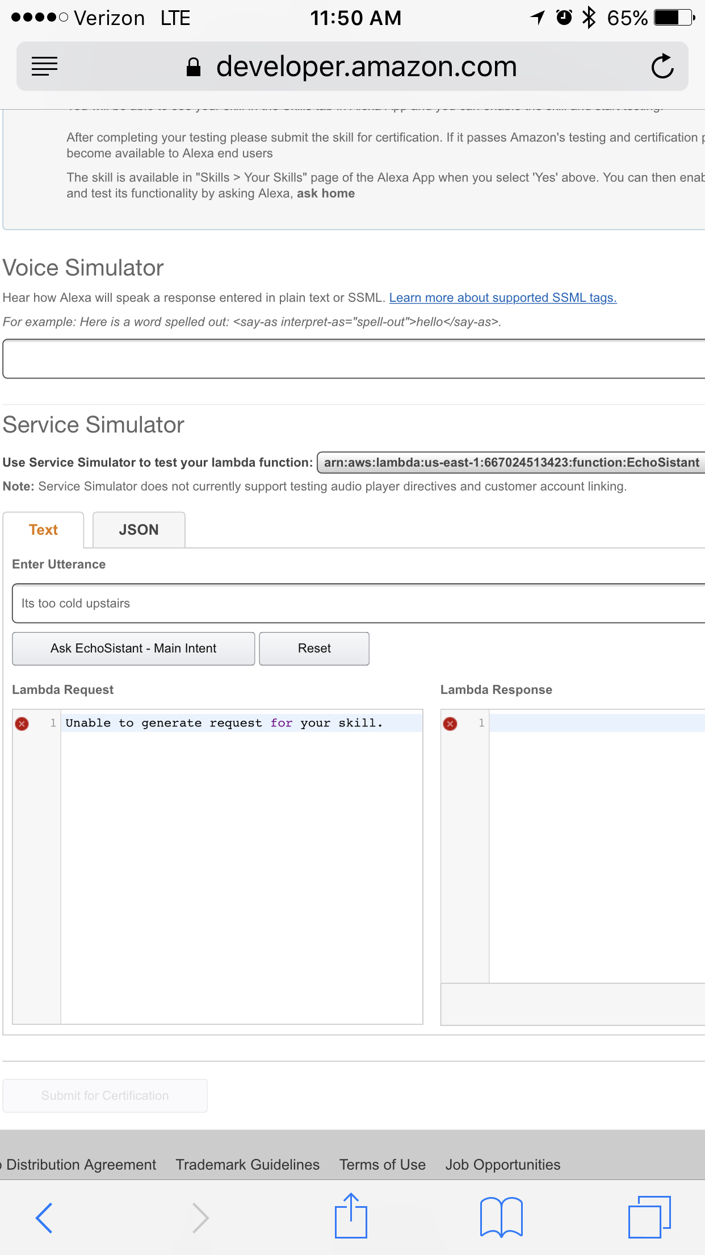Tap the Verizon carrier label

pos(110,18)
